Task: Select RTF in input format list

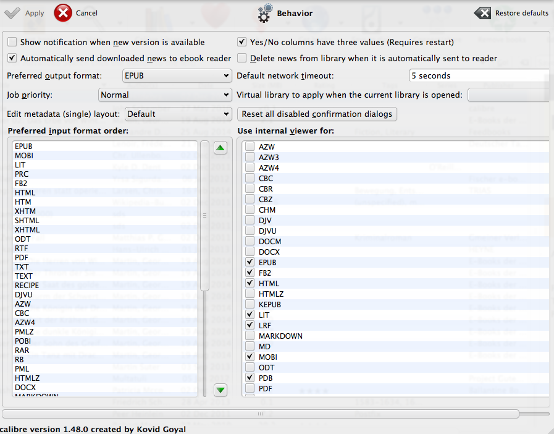Action: coord(105,249)
